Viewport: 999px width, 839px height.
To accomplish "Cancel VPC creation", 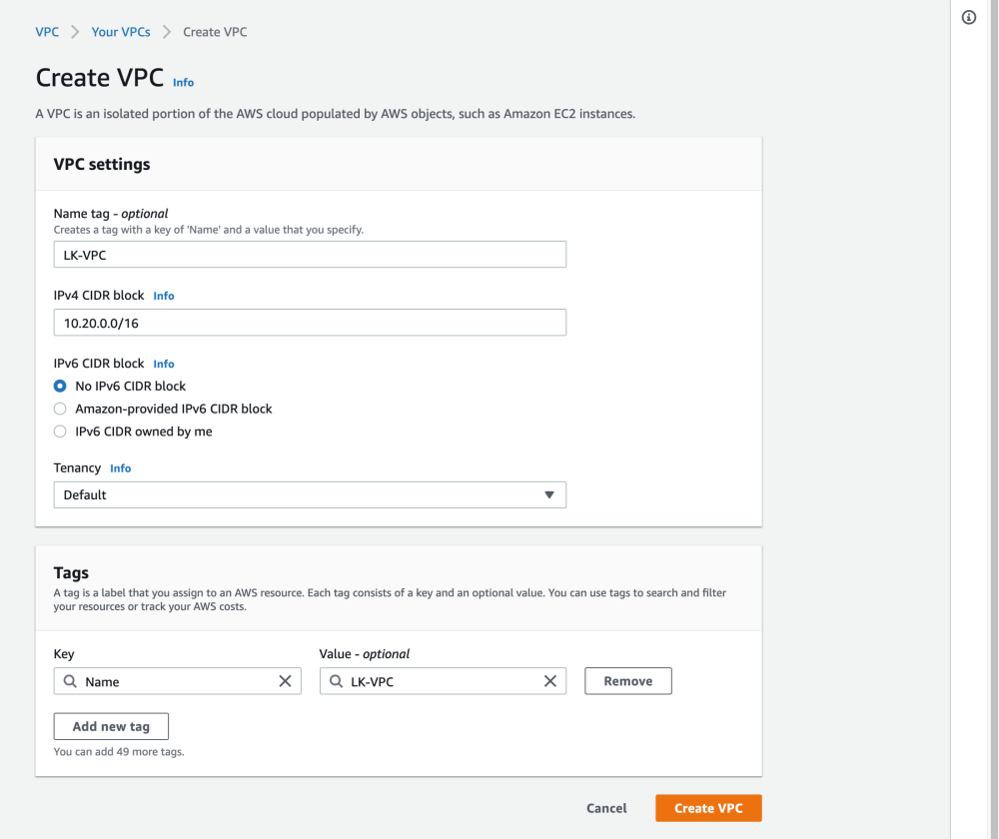I will 606,808.
